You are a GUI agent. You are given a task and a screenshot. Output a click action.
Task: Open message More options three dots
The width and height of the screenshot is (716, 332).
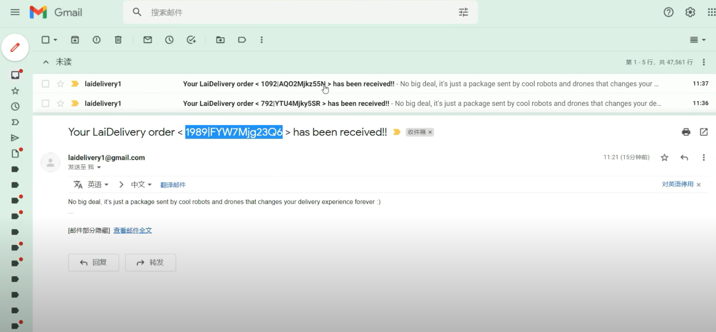704,158
